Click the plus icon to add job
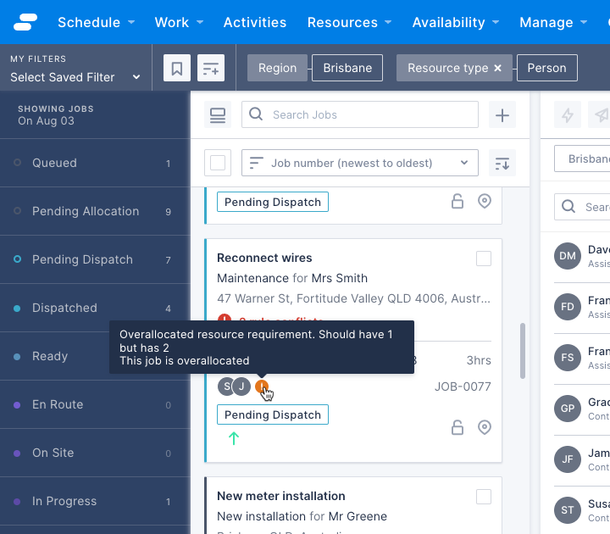610x534 pixels. tap(502, 115)
